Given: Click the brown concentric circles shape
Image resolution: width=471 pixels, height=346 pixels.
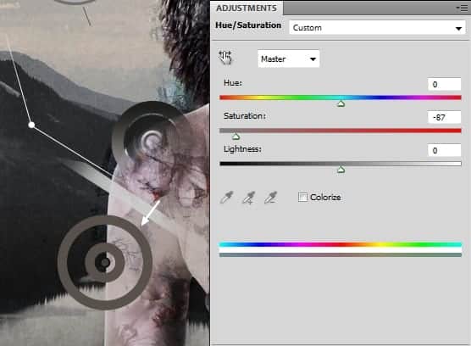Looking at the screenshot, I should [105, 262].
